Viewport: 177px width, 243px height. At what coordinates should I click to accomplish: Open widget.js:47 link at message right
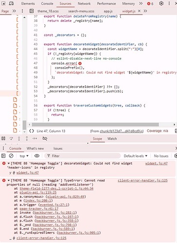point(156,163)
